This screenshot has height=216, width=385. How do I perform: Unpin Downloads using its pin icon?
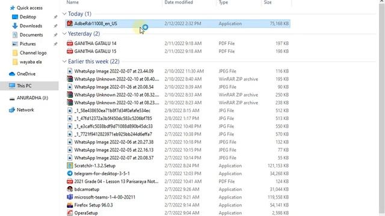tap(55, 26)
